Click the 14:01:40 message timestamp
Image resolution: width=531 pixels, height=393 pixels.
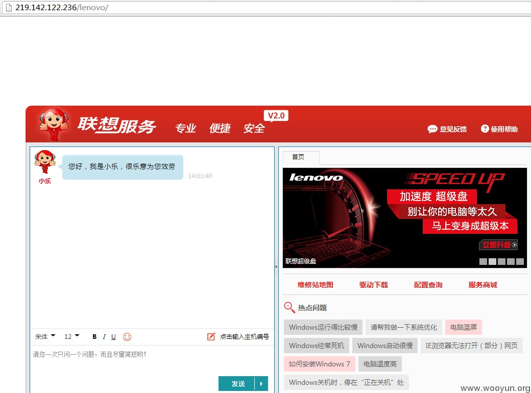click(x=200, y=176)
